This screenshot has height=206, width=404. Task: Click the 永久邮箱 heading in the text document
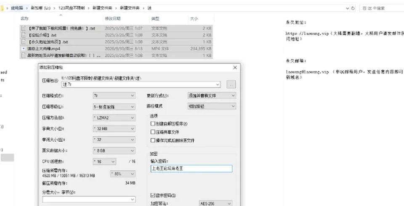(x=296, y=61)
